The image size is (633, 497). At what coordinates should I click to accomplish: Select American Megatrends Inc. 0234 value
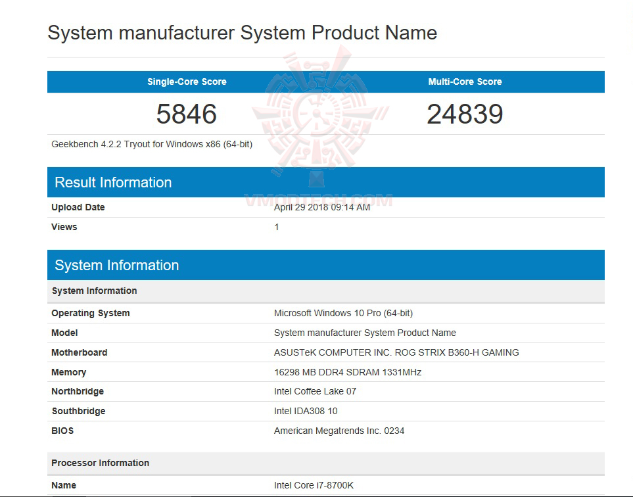point(339,431)
